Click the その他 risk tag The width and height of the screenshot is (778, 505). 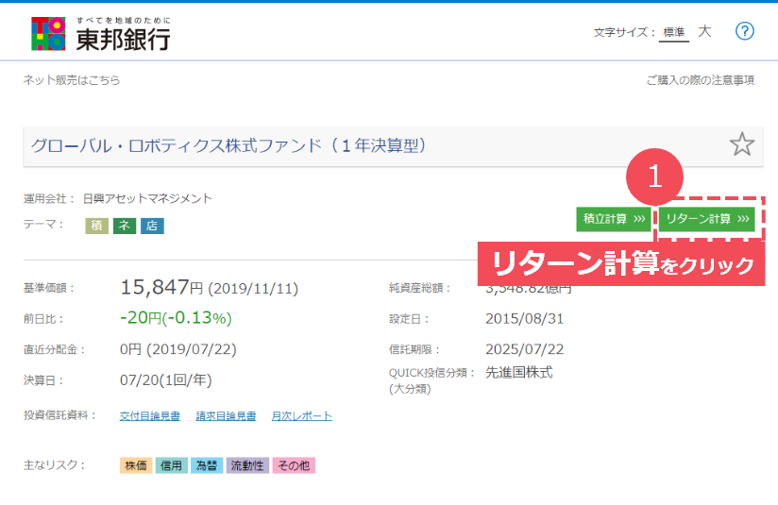(294, 465)
